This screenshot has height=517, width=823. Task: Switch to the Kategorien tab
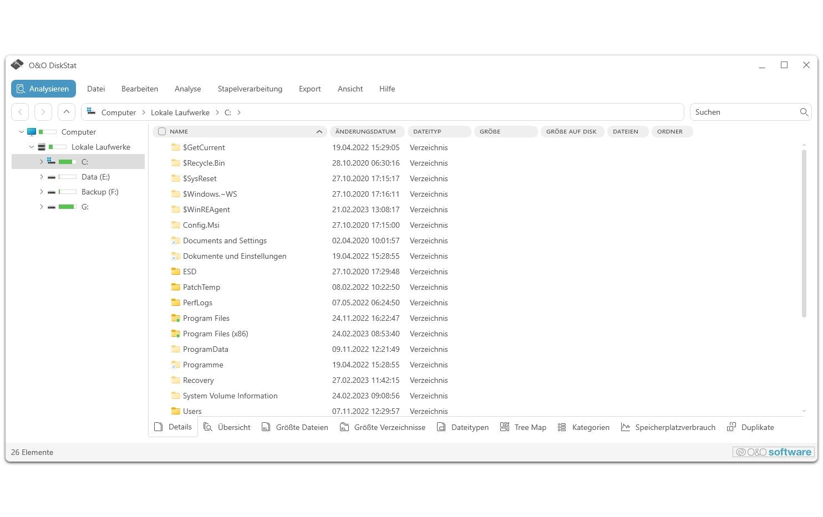click(584, 427)
